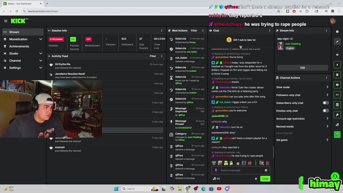Open chat settings gear icon
Screen dimensions: 343x193
[x=256, y=179]
